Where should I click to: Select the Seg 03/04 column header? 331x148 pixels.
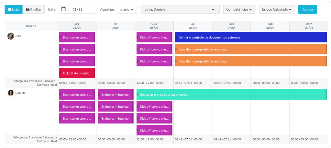click(x=77, y=26)
